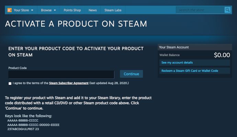This screenshot has width=237, height=137.
Task: Click the Activate a Product on Steam heading
Action: 76,24
